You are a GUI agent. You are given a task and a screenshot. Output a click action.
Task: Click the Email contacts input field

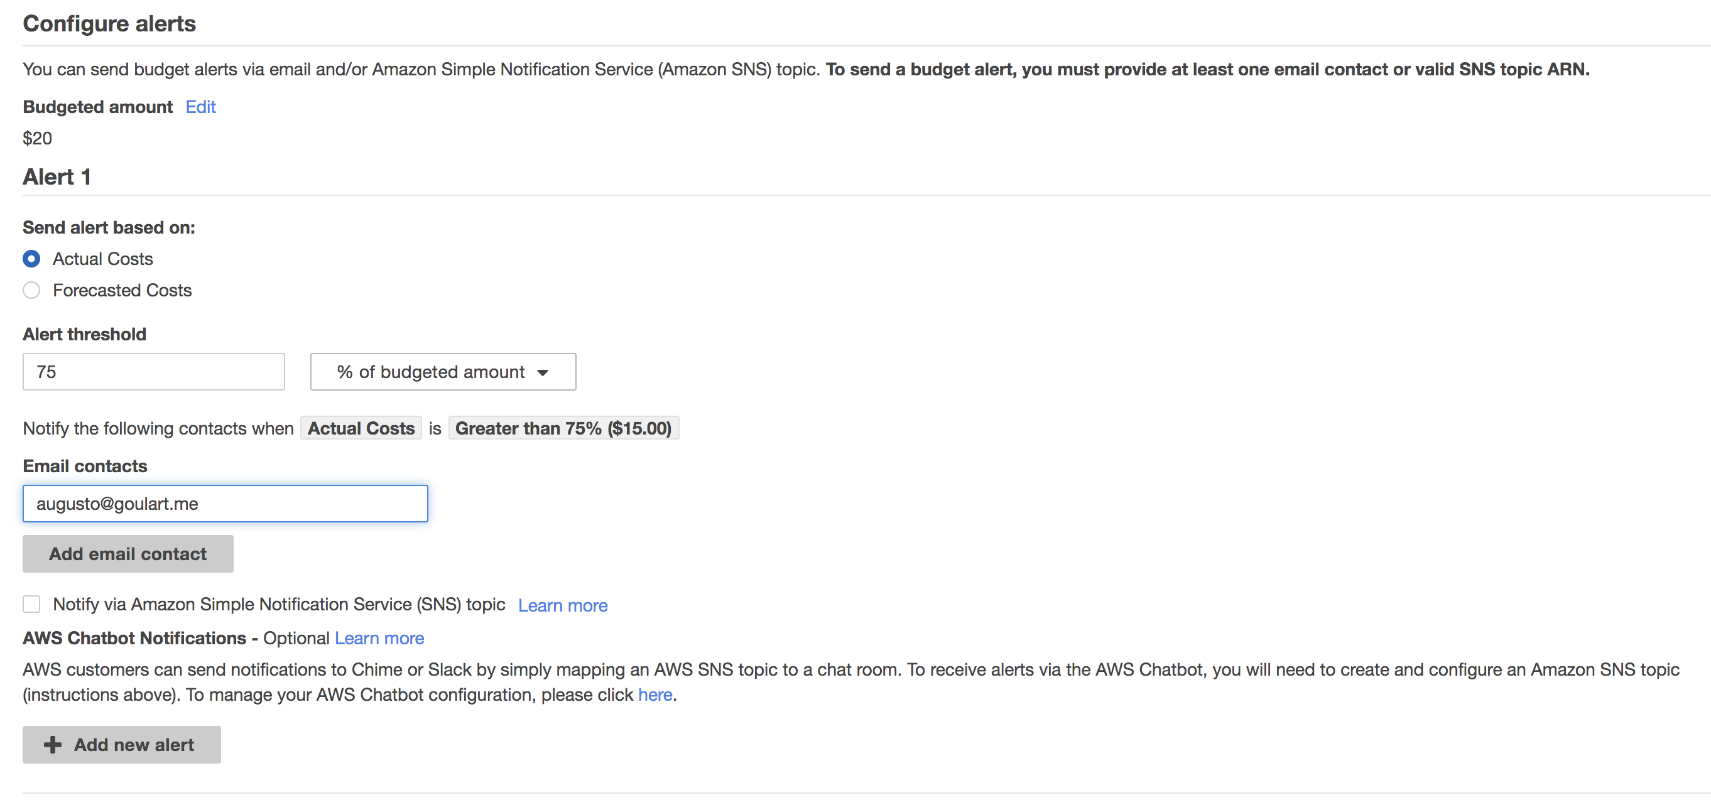(x=225, y=503)
